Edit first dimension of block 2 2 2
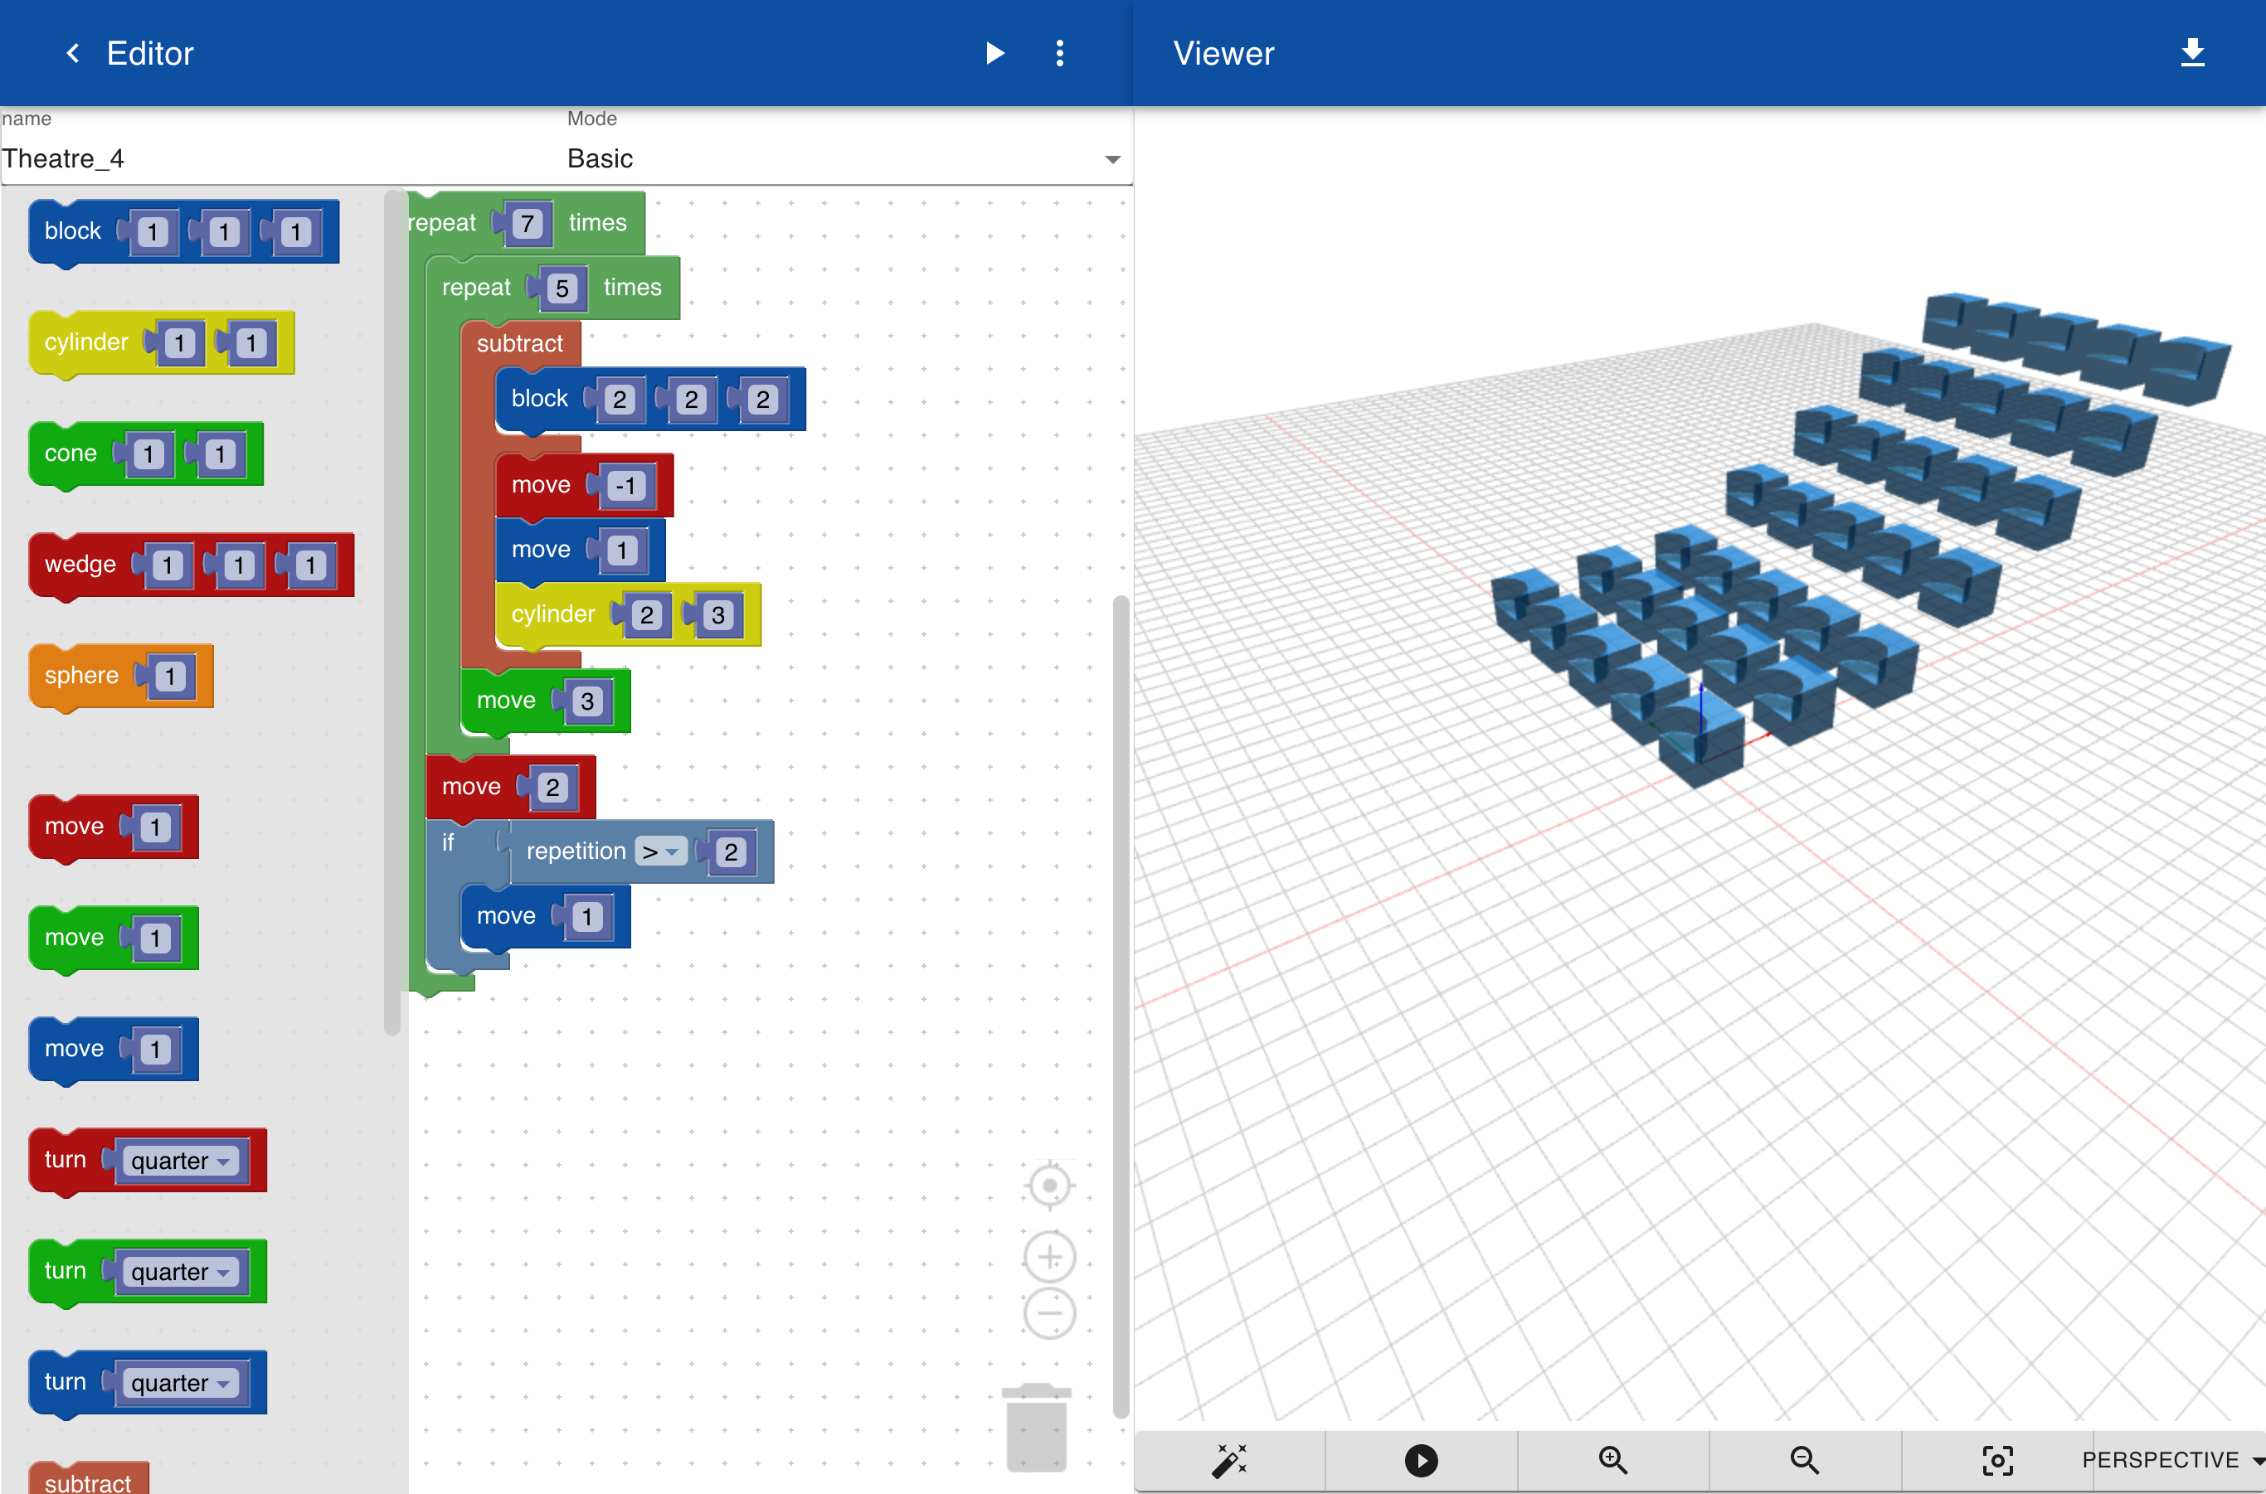2266x1494 pixels. pos(620,400)
